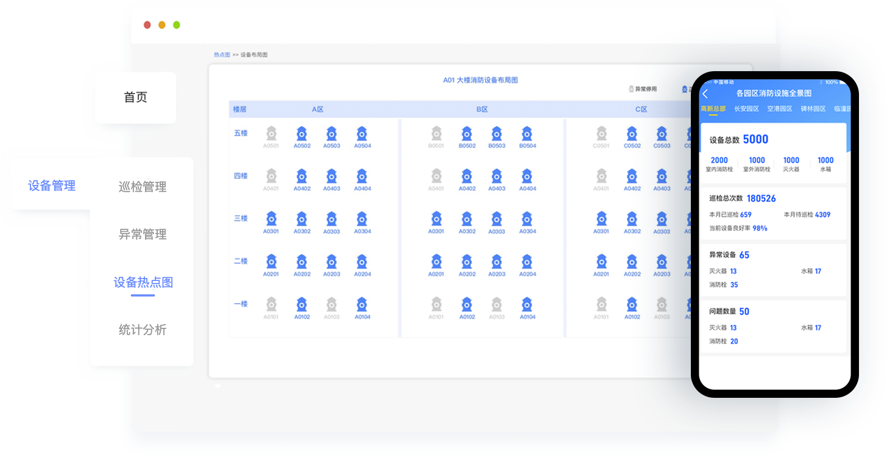This screenshot has width=887, height=455.
Task: Tap the 异常设备 65 card
Action: (x=772, y=269)
